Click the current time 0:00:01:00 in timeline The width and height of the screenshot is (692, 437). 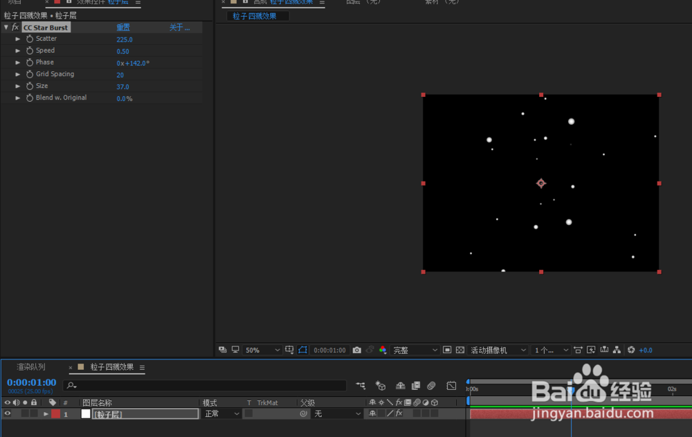click(x=32, y=382)
